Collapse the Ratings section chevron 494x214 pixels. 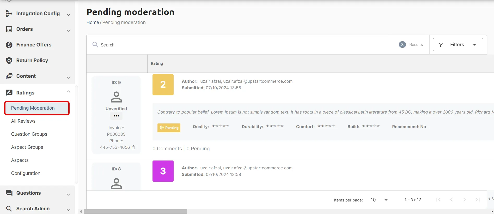click(69, 92)
